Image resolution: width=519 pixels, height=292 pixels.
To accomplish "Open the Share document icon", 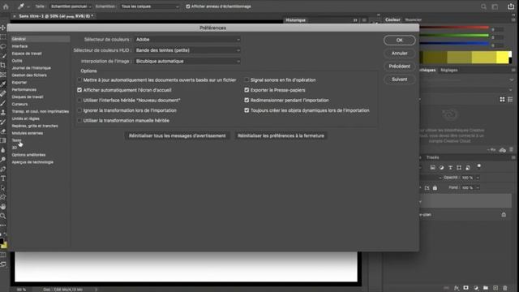I will pyautogui.click(x=511, y=6).
